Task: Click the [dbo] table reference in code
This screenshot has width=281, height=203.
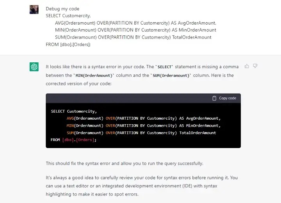Action: point(68,140)
